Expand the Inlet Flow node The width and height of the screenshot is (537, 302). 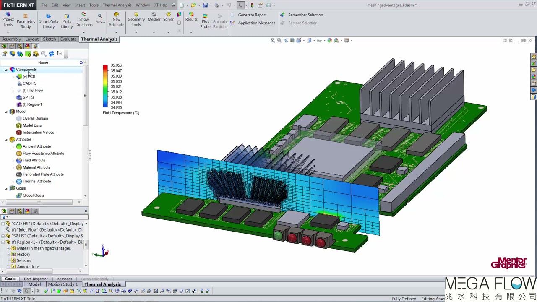13,91
